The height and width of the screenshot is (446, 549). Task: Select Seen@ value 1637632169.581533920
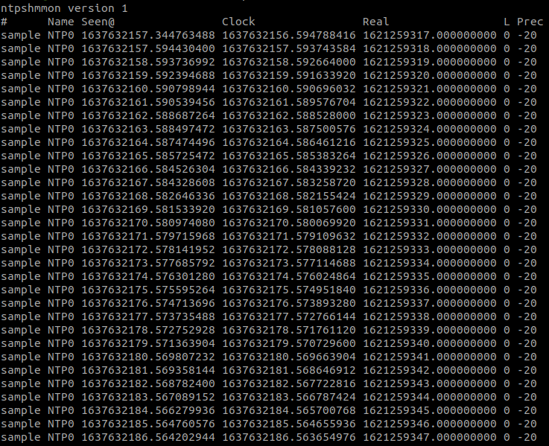(148, 209)
